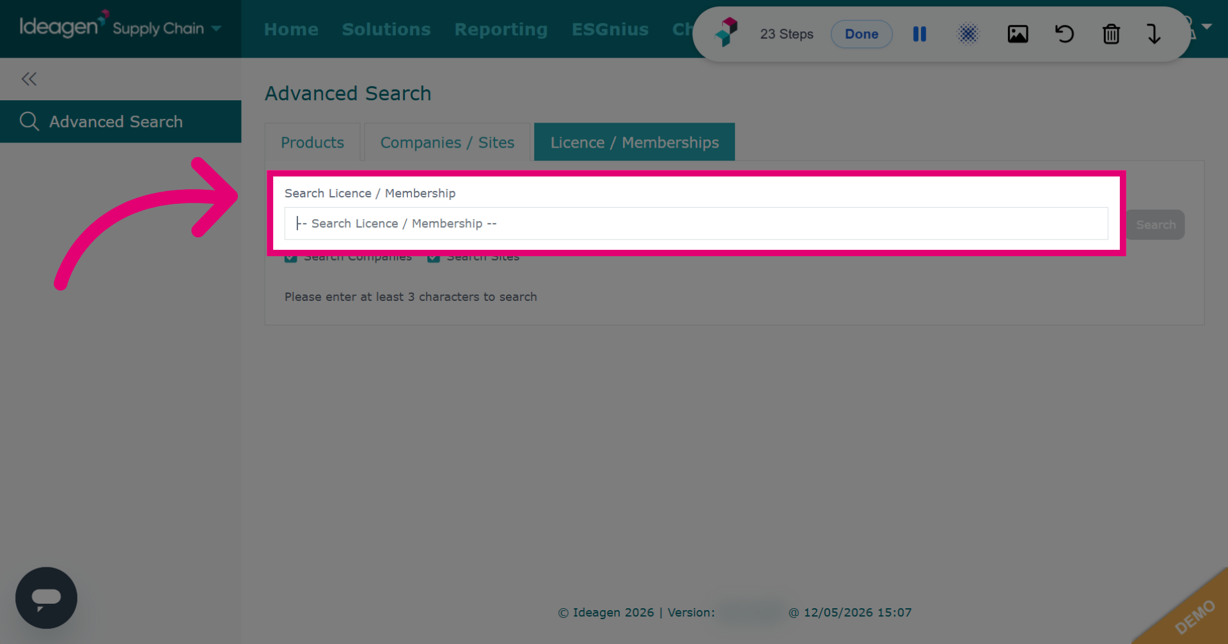Open the Reporting menu
Screen dimensions: 1228x644
click(x=501, y=29)
